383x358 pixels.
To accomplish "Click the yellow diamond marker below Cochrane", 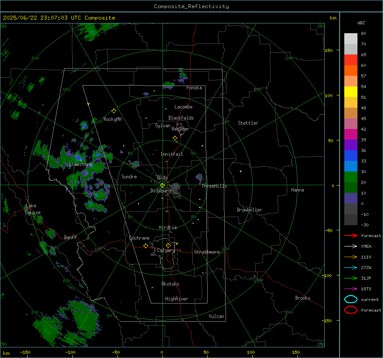I will [146, 246].
